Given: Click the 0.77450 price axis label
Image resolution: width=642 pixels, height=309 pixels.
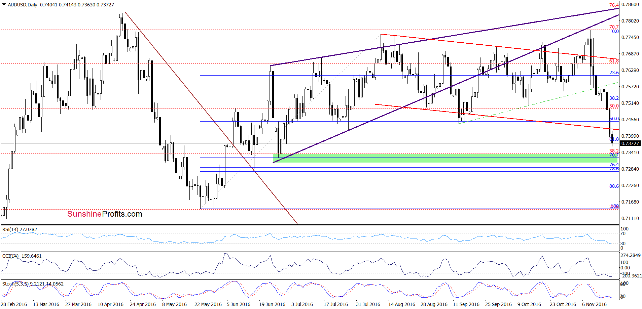Looking at the screenshot, I should (630, 37).
